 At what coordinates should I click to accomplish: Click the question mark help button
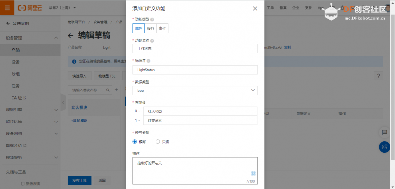(378, 76)
